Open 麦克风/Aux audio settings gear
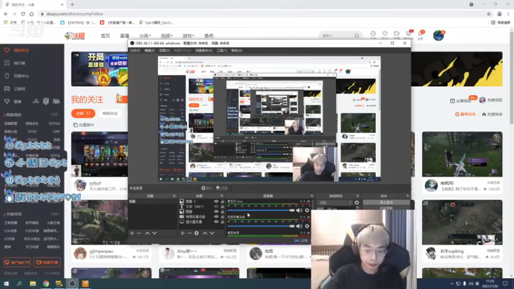514x289 pixels. tap(307, 211)
